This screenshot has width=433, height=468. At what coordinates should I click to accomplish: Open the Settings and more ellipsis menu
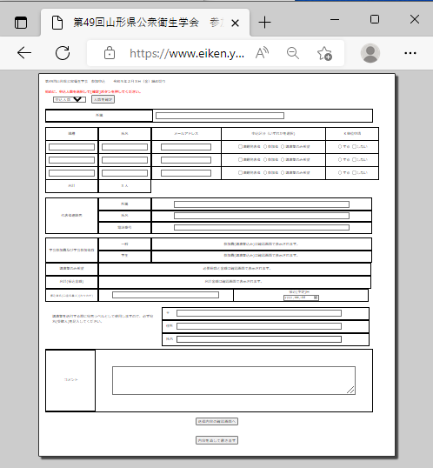[410, 53]
